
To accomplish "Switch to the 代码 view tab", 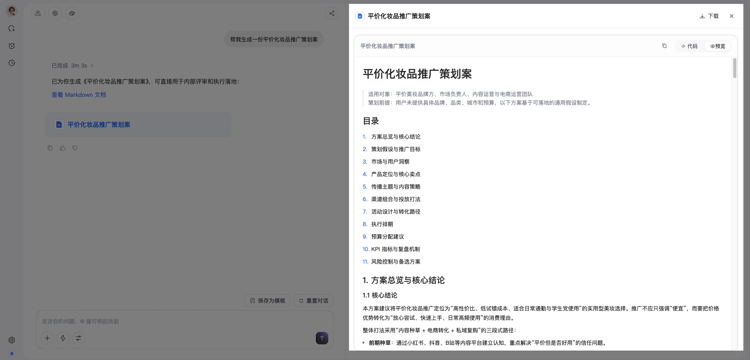I will [689, 46].
